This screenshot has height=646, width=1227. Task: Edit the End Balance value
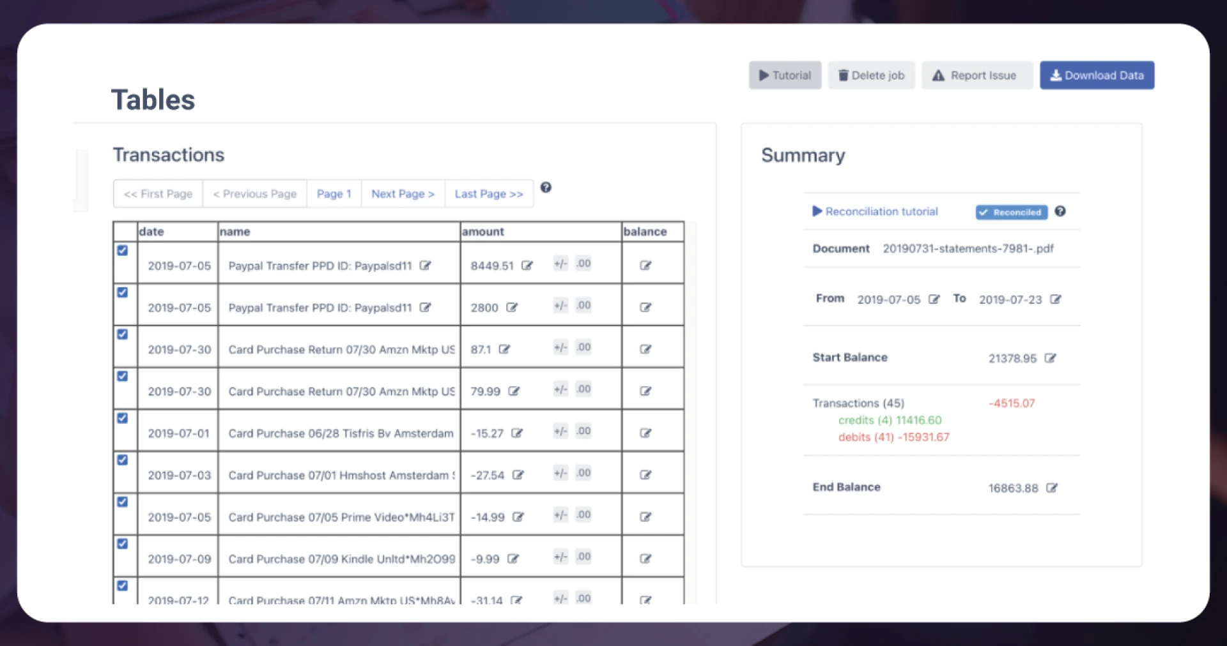click(x=1052, y=488)
